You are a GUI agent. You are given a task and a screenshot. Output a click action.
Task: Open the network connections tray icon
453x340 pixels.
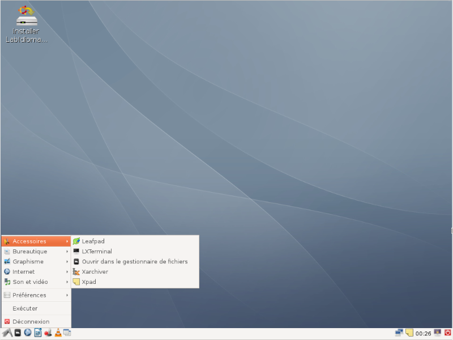(x=399, y=333)
